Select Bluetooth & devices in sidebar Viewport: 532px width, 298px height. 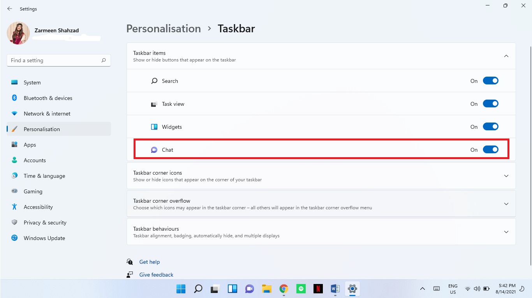(48, 98)
